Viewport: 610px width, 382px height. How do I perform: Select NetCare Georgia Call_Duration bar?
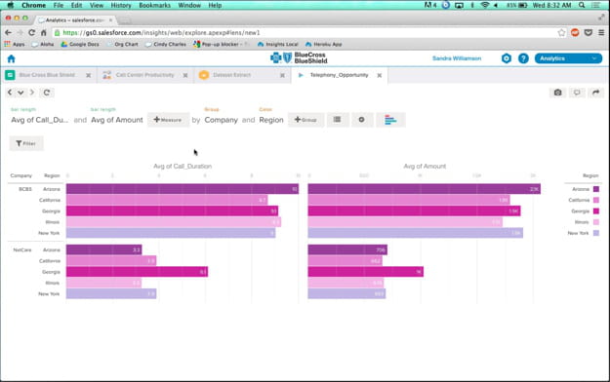point(137,272)
